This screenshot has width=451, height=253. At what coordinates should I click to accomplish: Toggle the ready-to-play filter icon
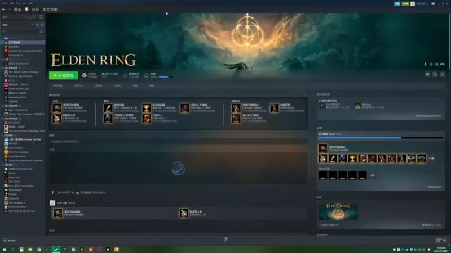(x=42, y=25)
